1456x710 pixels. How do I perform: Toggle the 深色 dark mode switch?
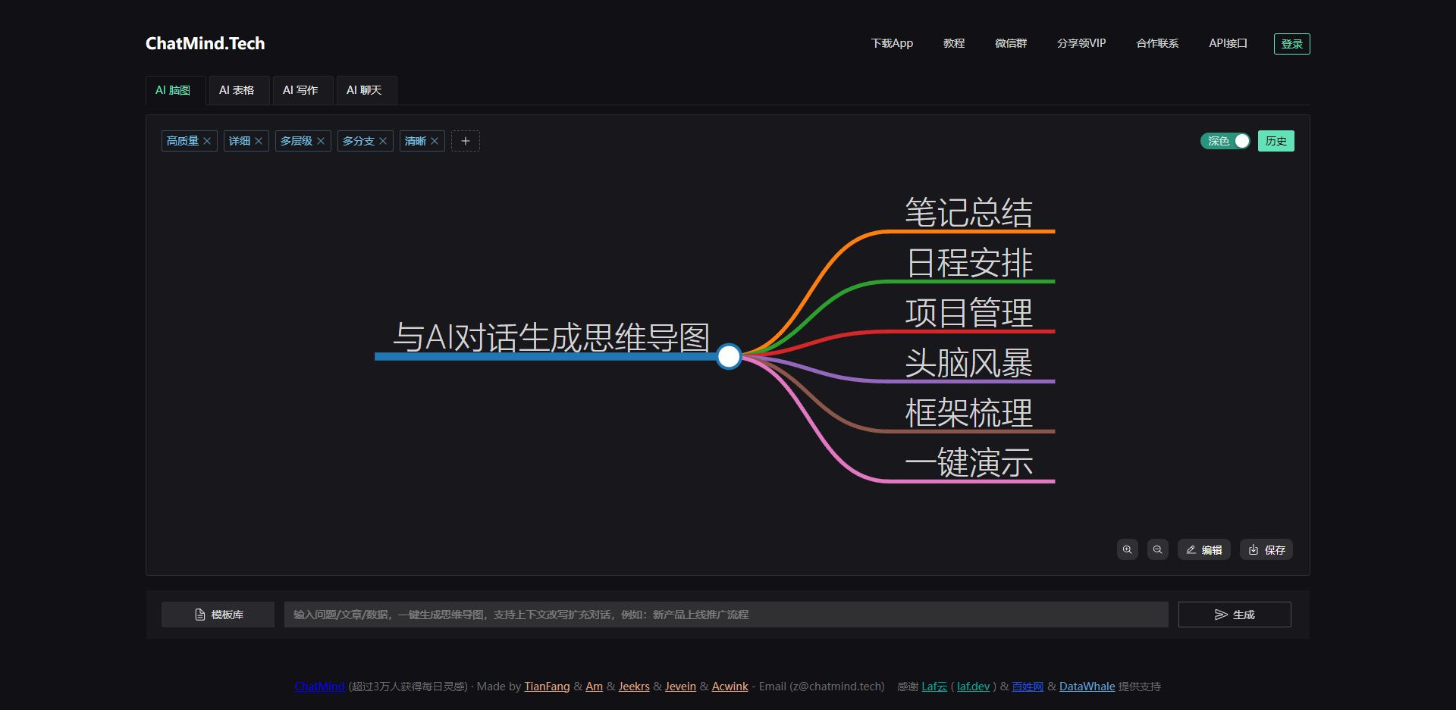(x=1225, y=141)
